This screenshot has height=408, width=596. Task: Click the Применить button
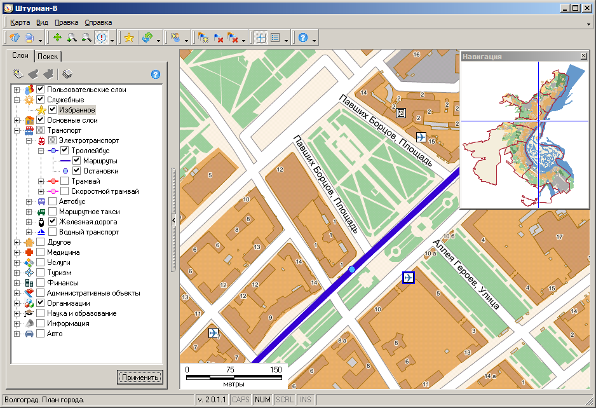[140, 377]
